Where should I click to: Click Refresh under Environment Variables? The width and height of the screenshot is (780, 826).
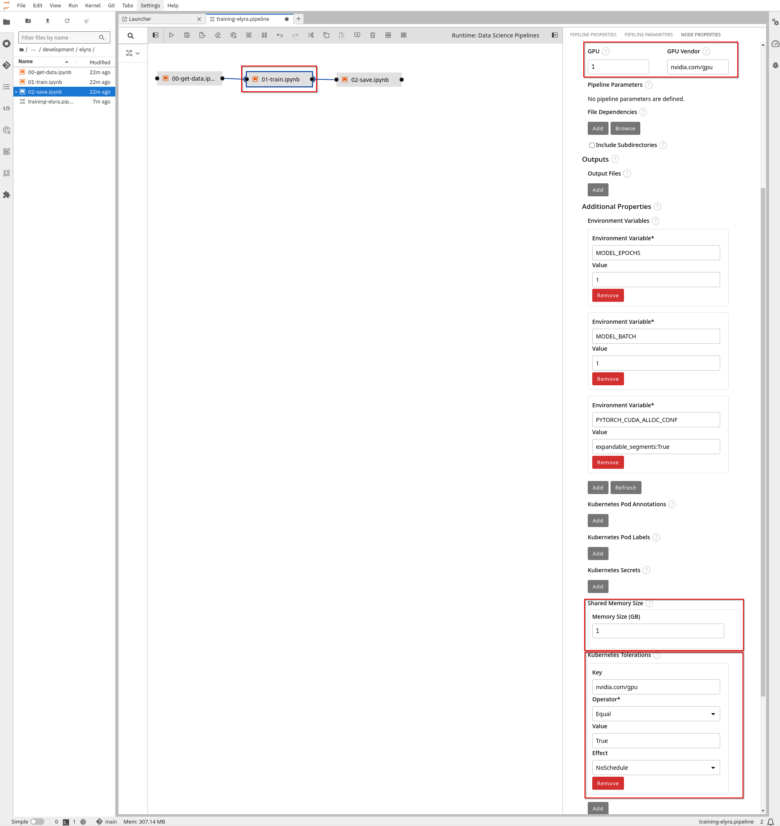[x=625, y=488]
